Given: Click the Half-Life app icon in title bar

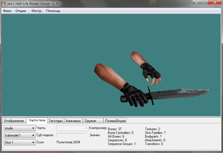Looking at the screenshot, I should pyautogui.click(x=3, y=3).
